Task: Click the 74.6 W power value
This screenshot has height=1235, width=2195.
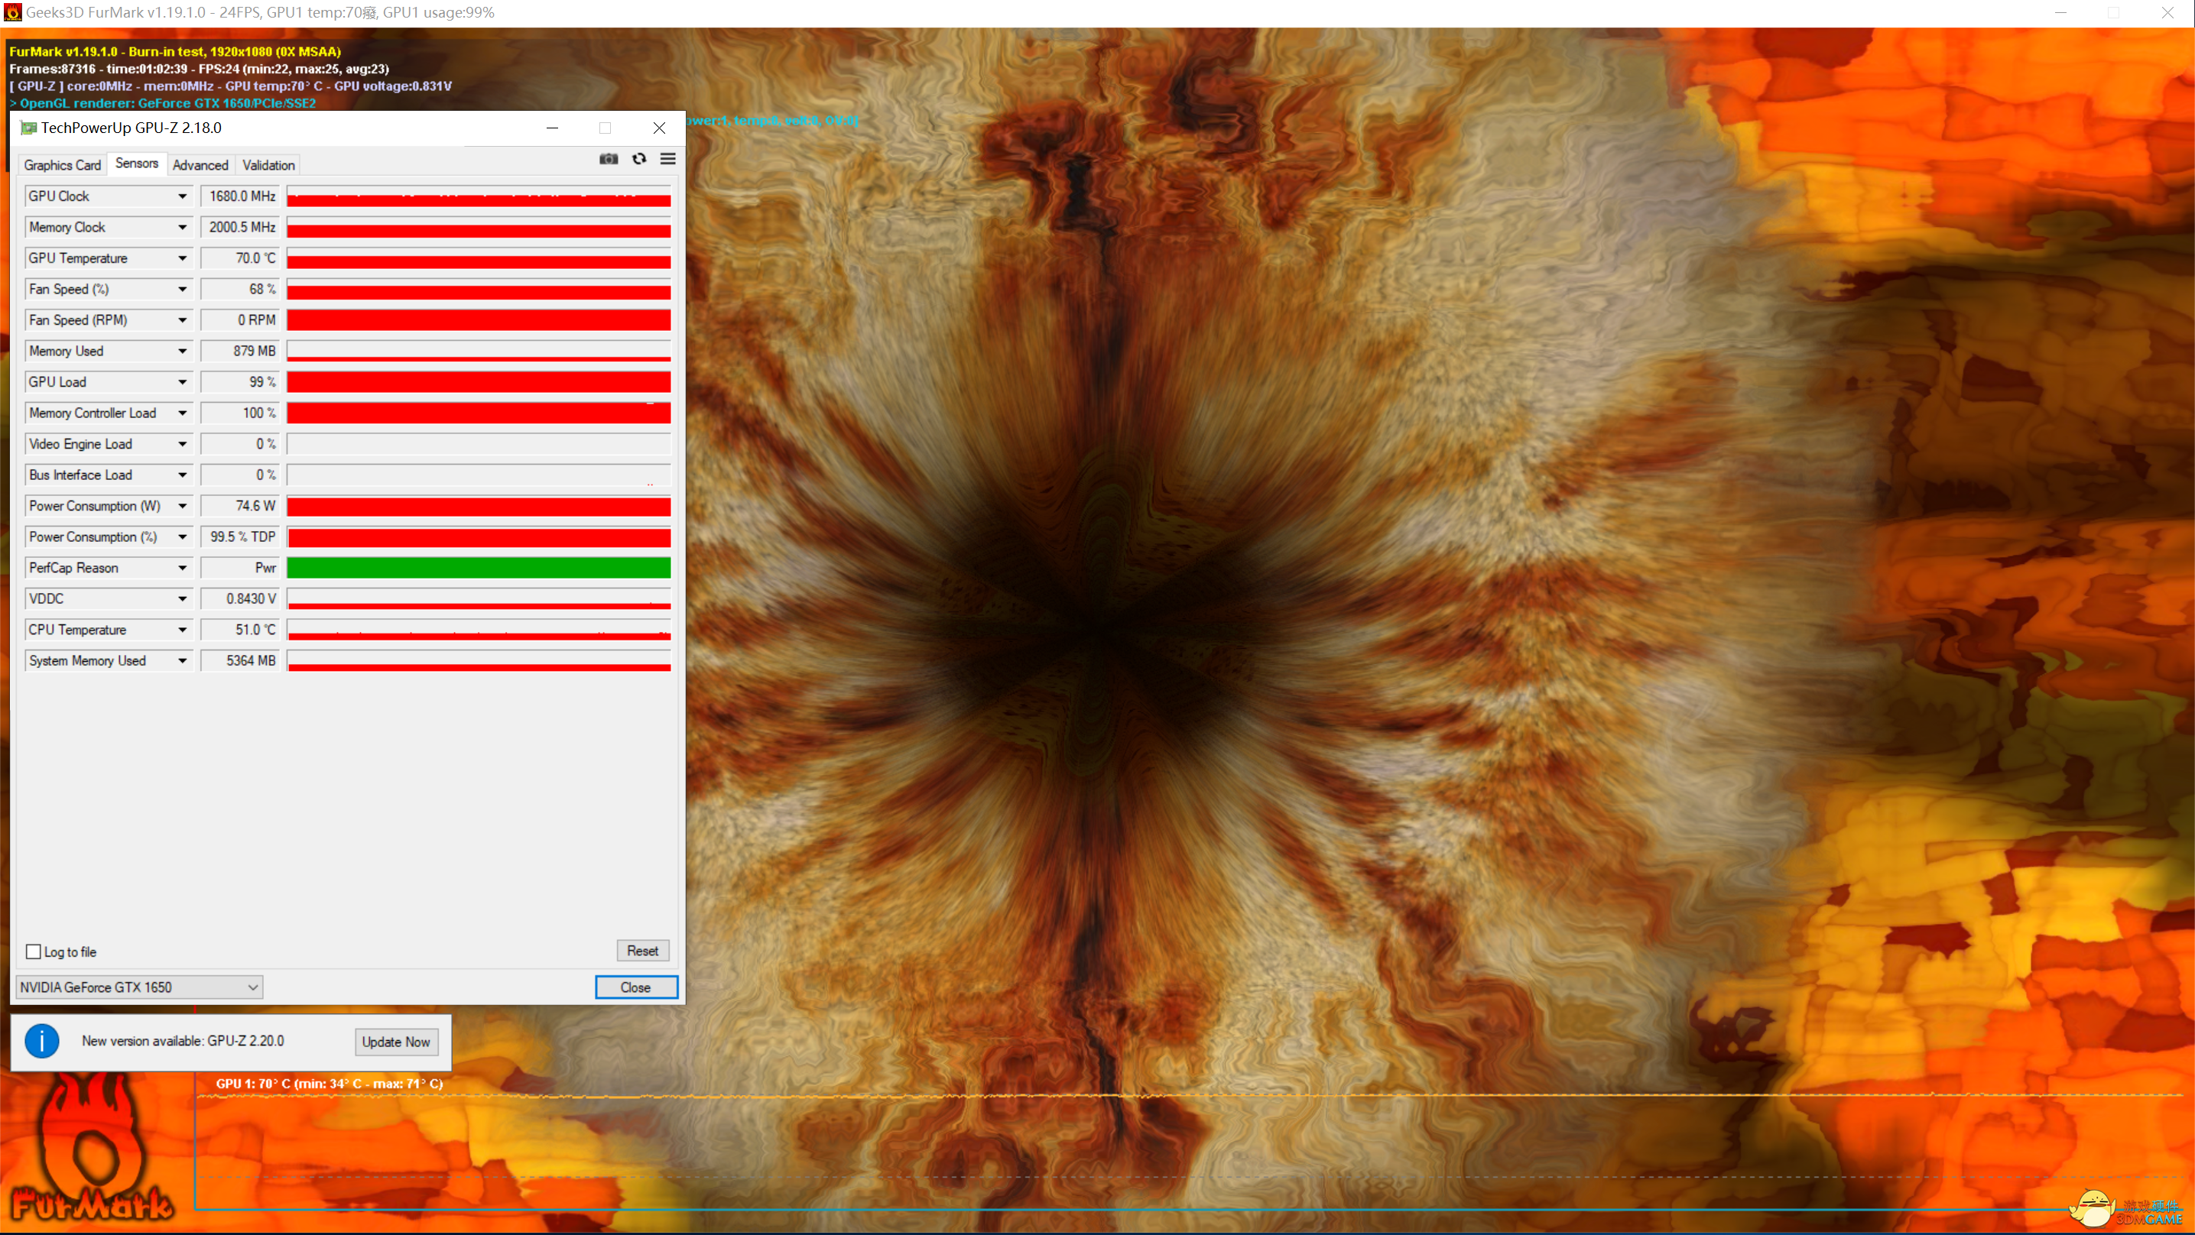Action: click(x=240, y=506)
